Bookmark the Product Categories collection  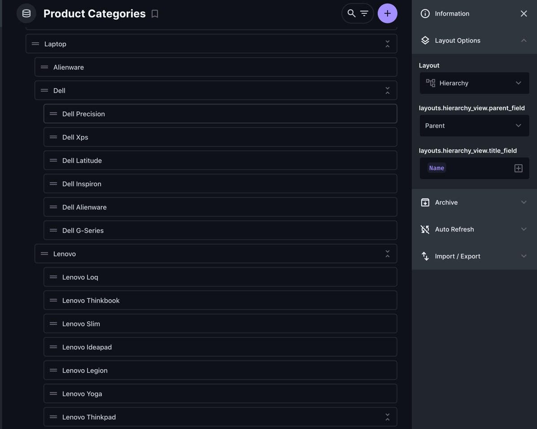(155, 14)
